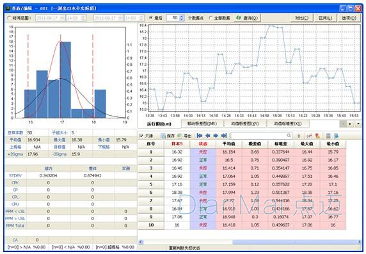Jump to last record arrow icon
Image resolution: width=366 pixels, height=254 pixels.
(x=224, y=136)
